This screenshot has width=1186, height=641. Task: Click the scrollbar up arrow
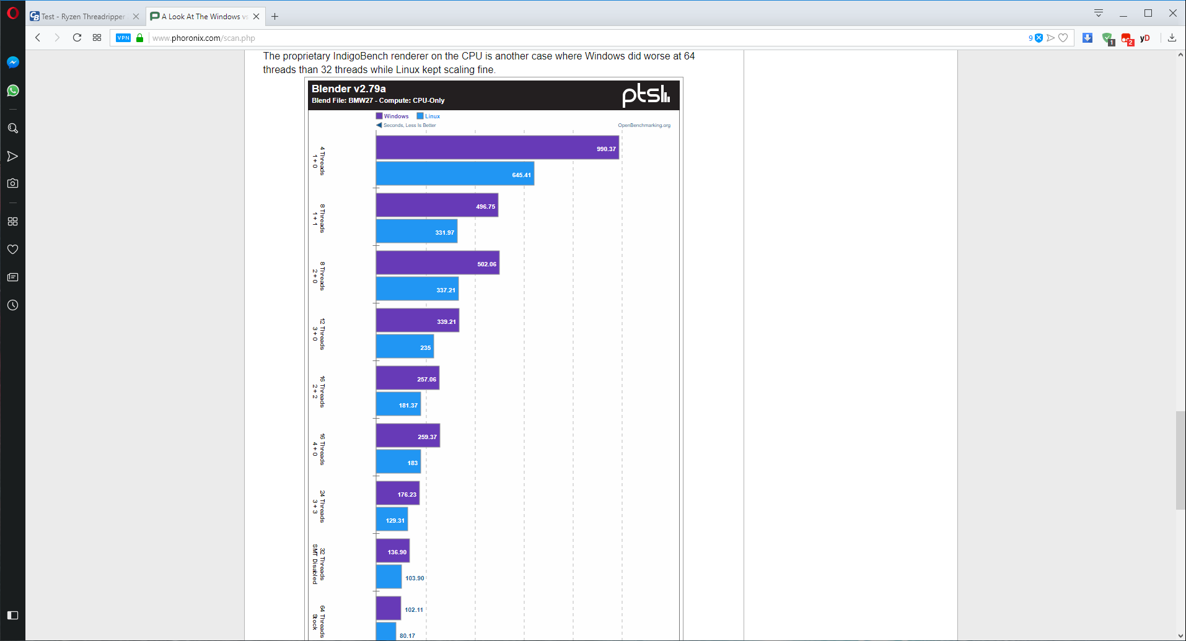click(x=1180, y=55)
